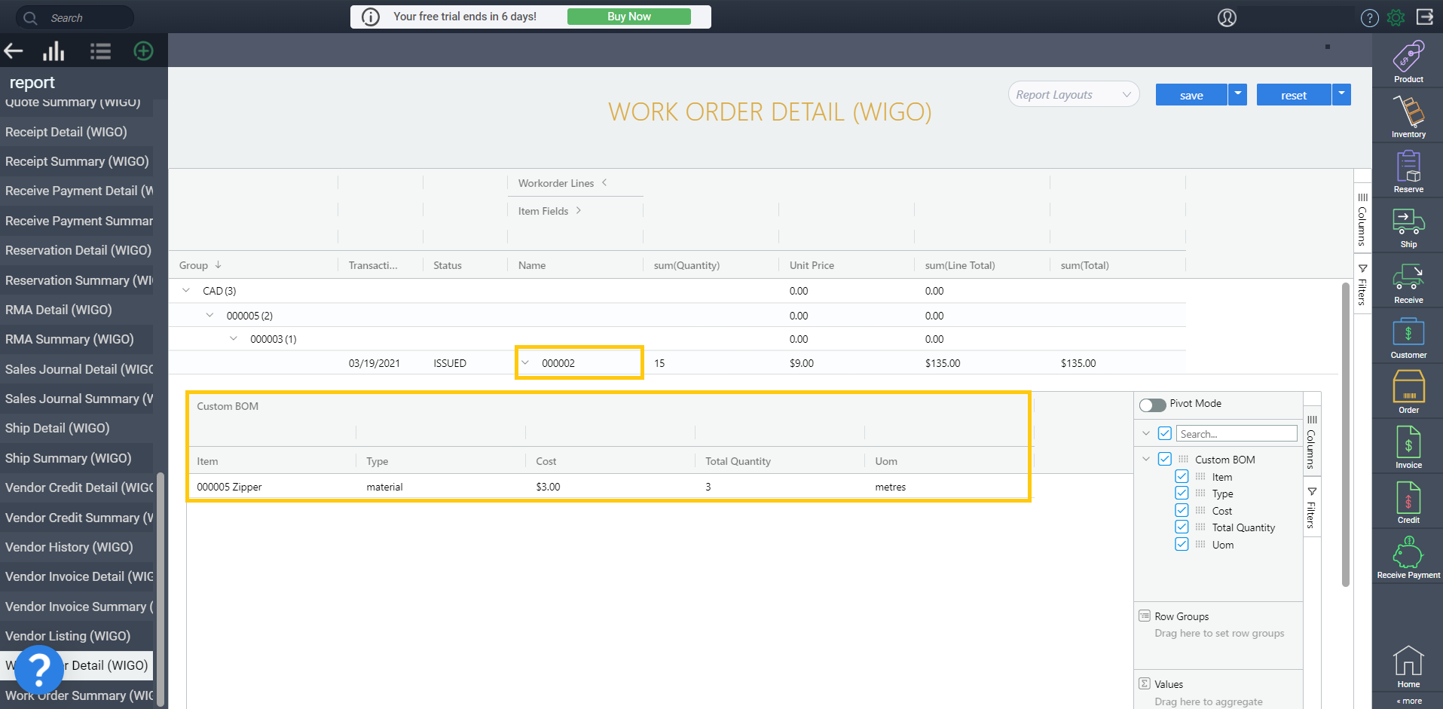
Task: Open the Order module
Action: [x=1408, y=392]
